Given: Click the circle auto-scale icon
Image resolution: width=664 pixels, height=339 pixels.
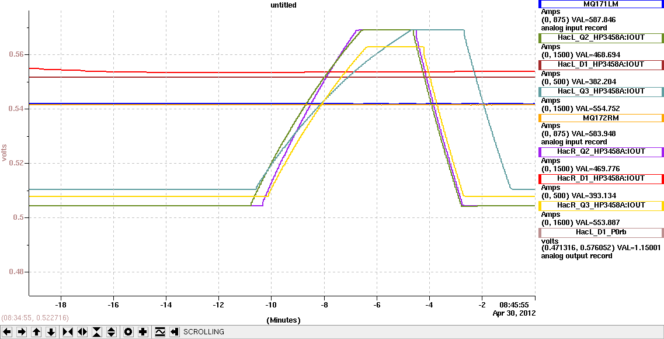Looking at the screenshot, I should [x=128, y=332].
